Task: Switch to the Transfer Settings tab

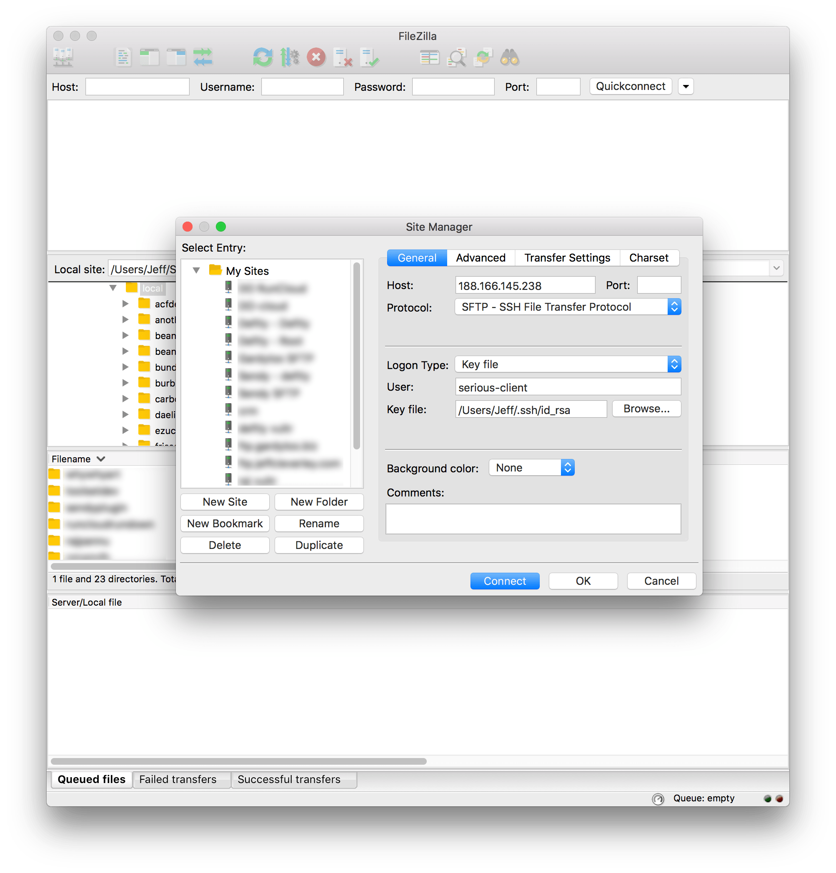Action: point(567,258)
